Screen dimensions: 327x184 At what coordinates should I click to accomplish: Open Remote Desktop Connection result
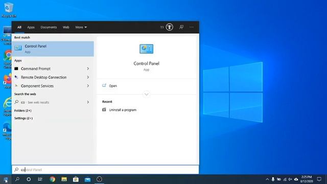tap(44, 77)
